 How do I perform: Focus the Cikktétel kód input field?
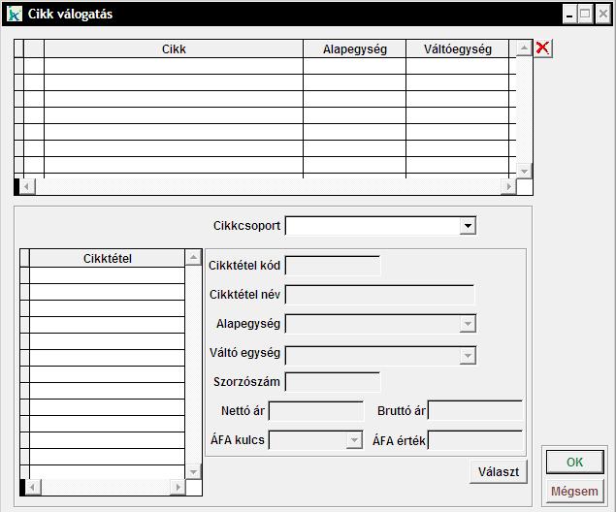(333, 266)
